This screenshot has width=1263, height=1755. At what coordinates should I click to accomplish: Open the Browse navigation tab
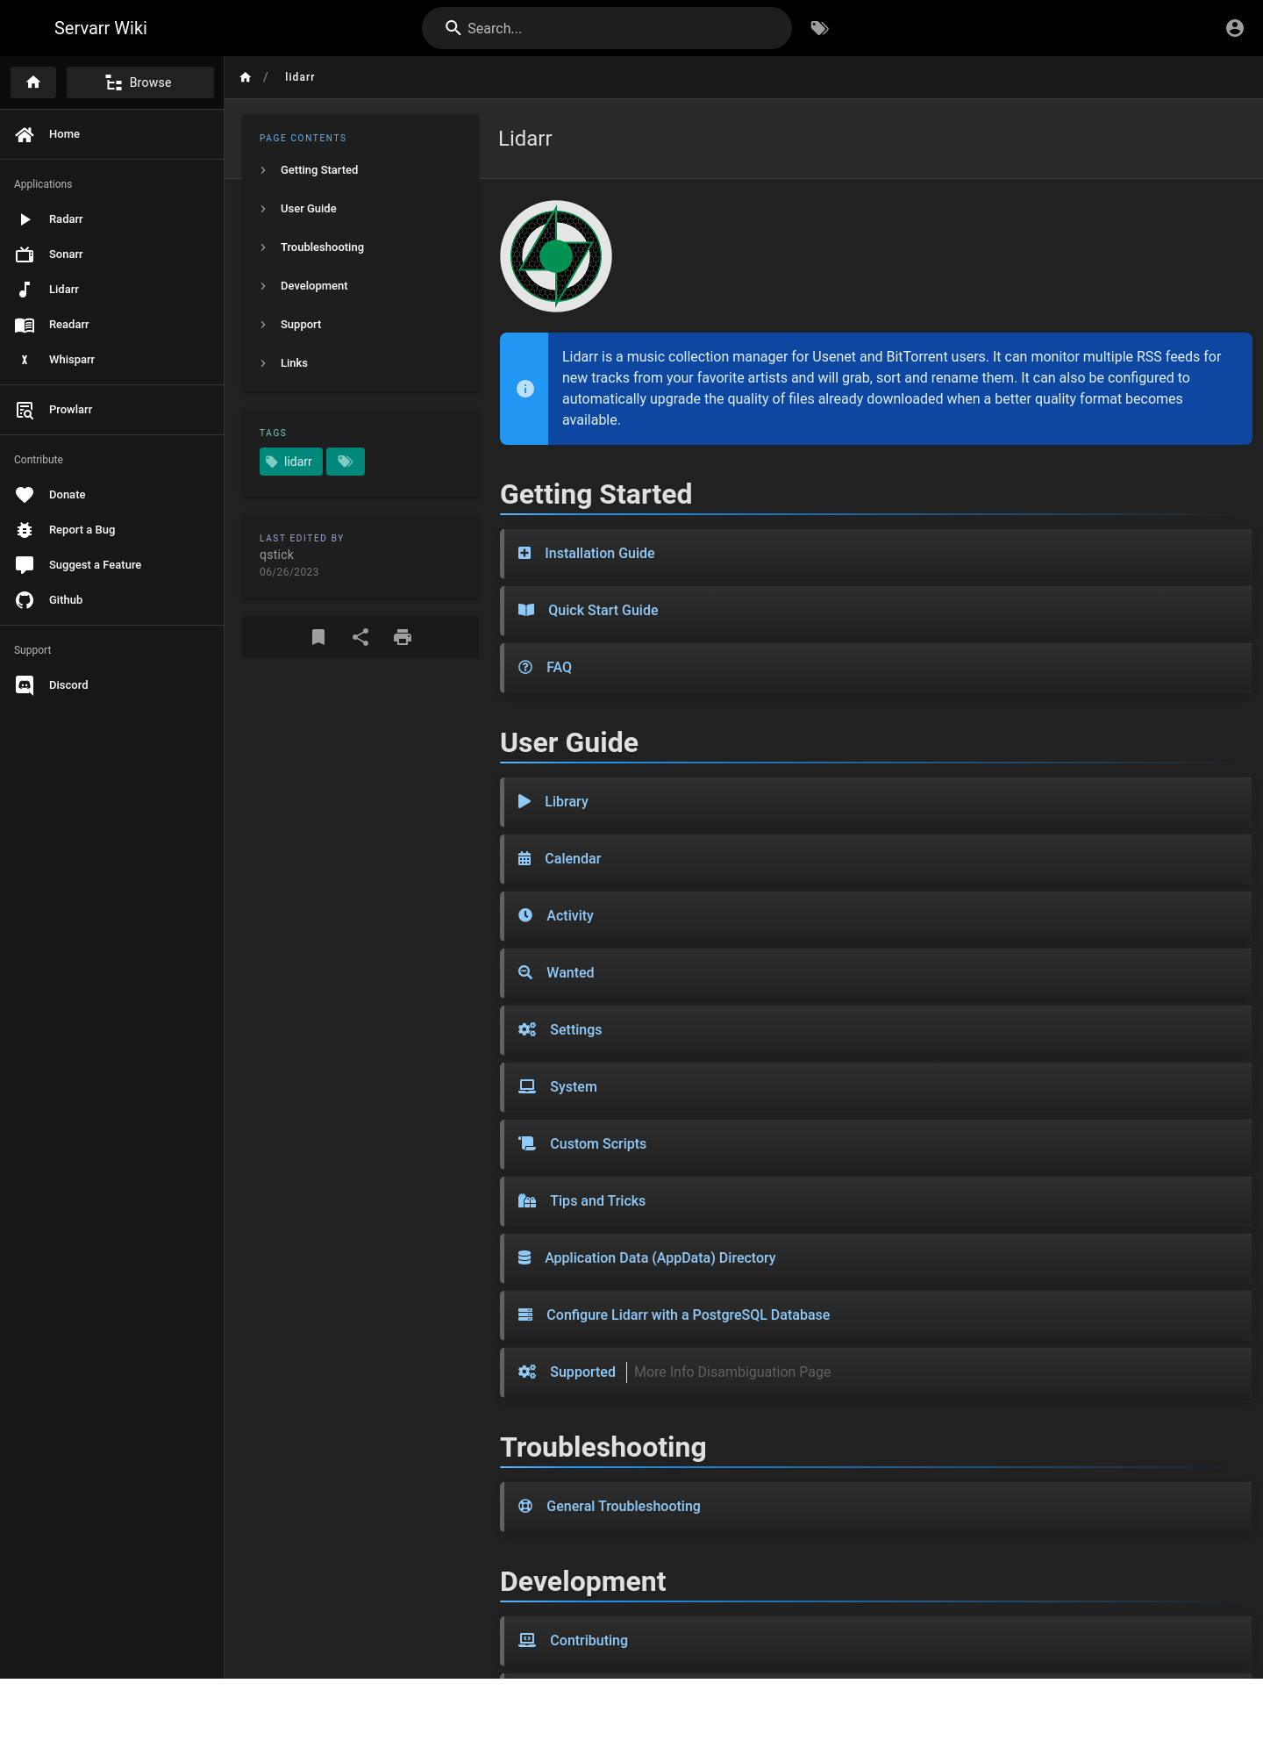tap(140, 82)
